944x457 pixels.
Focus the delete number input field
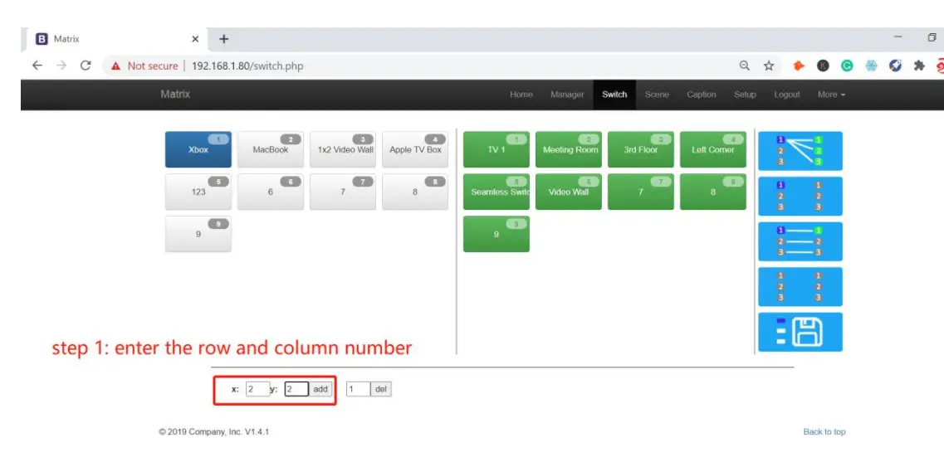tap(358, 389)
